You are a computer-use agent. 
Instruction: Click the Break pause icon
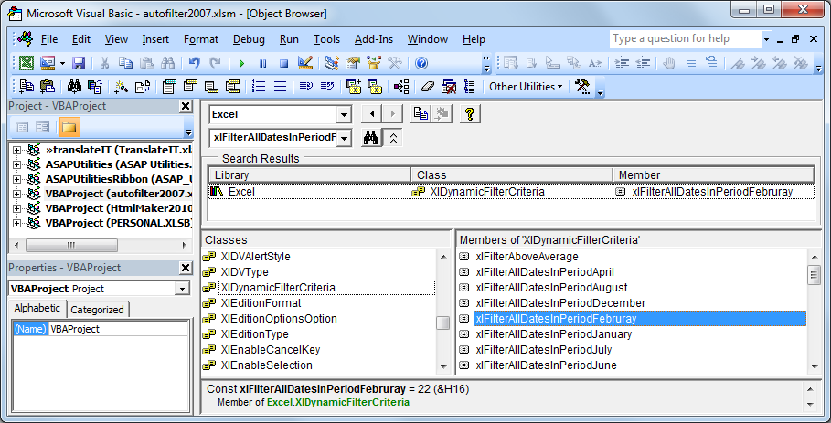tap(263, 64)
